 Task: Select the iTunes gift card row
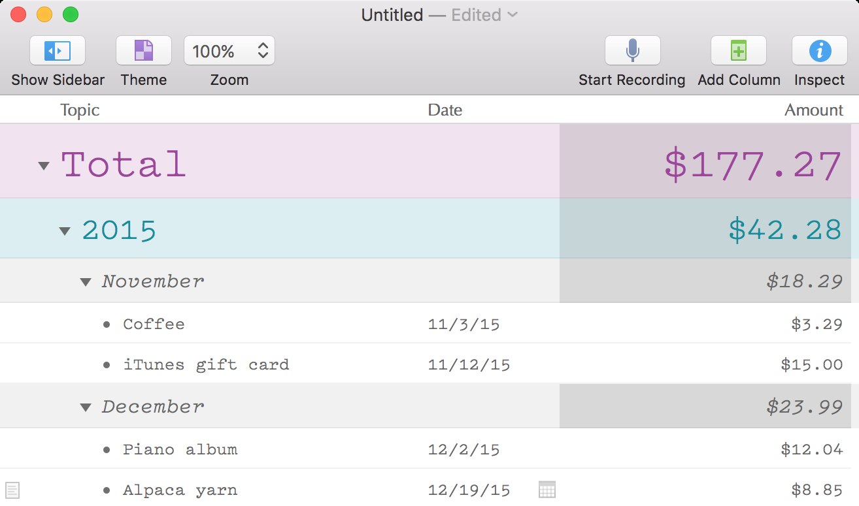206,365
